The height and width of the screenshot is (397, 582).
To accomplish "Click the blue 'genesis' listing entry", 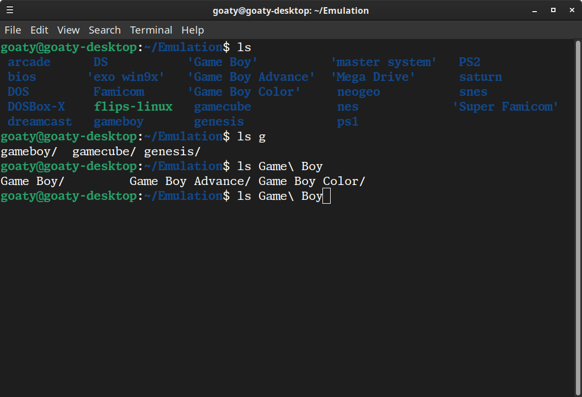I will tap(219, 122).
